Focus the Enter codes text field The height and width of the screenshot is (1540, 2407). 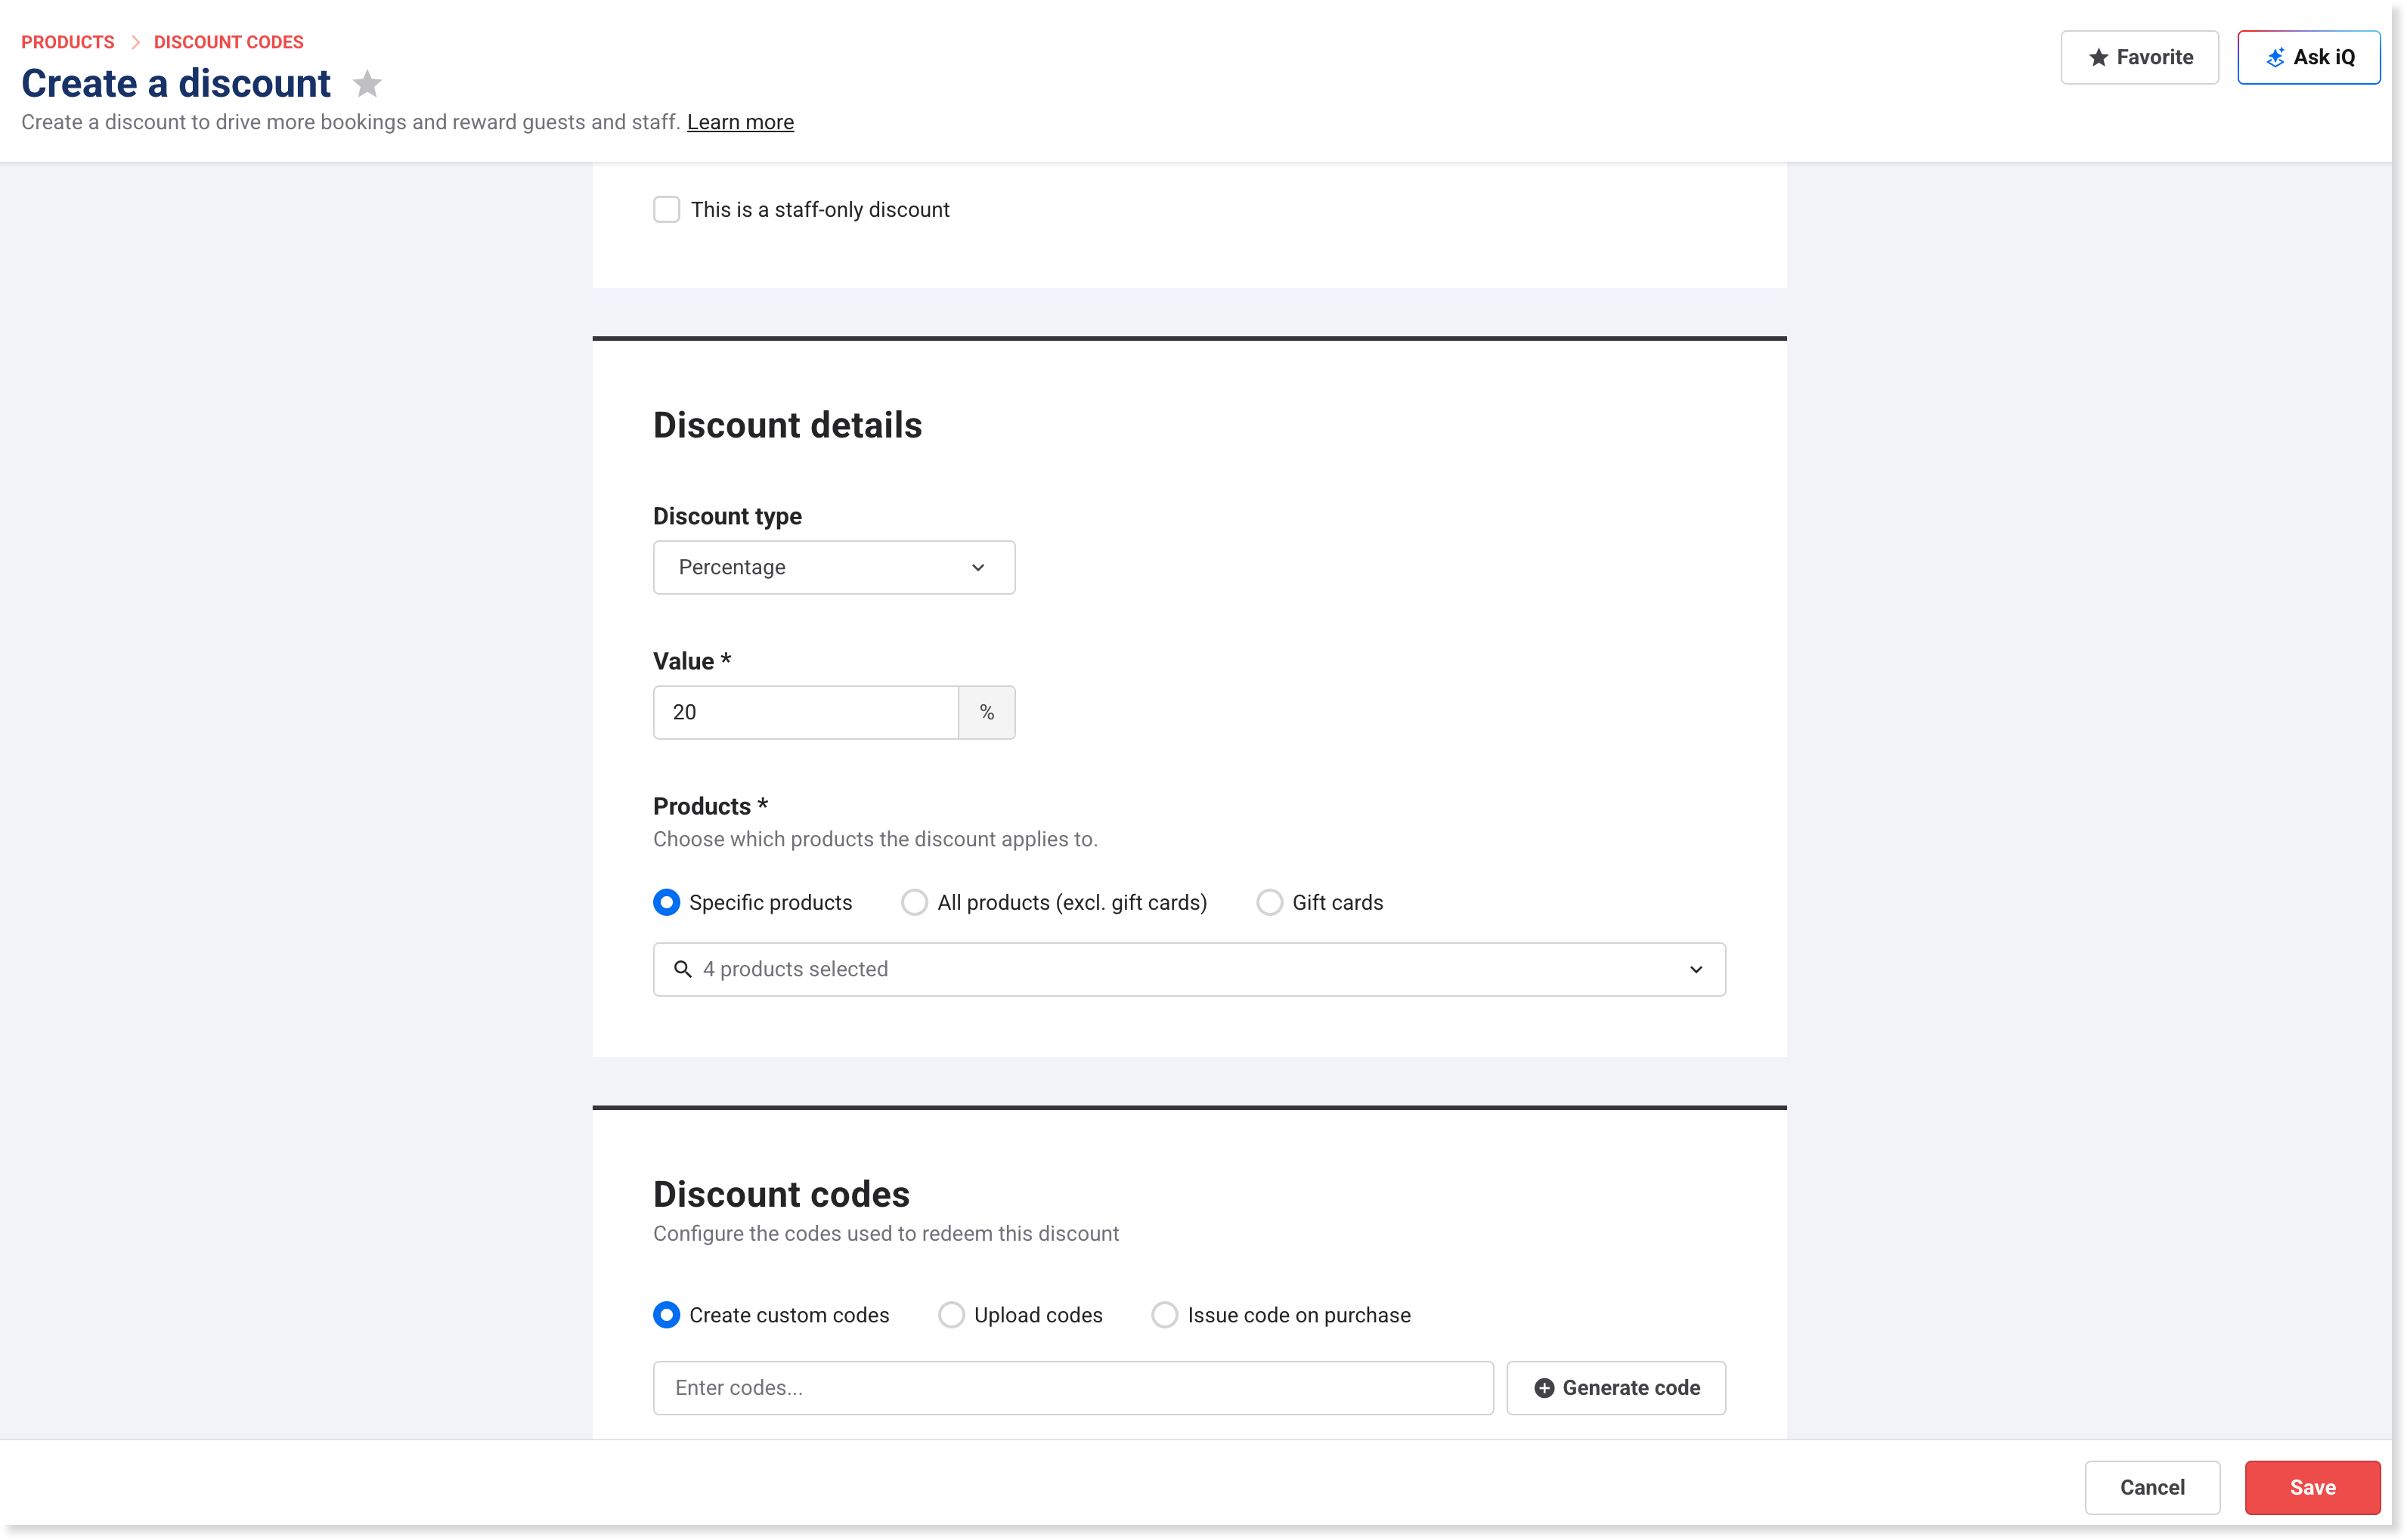coord(1073,1388)
